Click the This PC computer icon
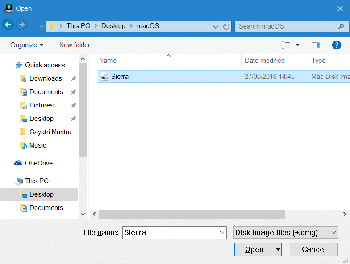This screenshot has width=350, height=264. (19, 181)
